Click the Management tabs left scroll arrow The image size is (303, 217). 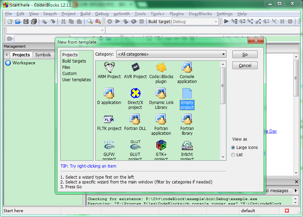click(7, 55)
